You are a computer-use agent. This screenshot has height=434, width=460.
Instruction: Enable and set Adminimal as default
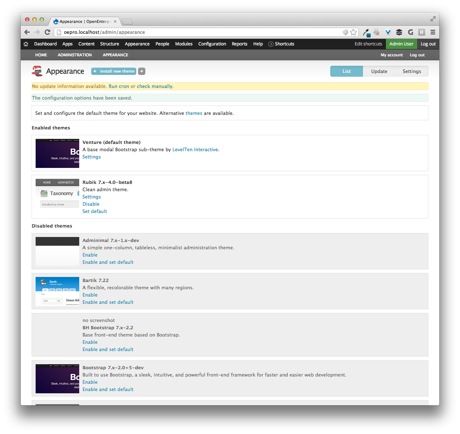(108, 262)
